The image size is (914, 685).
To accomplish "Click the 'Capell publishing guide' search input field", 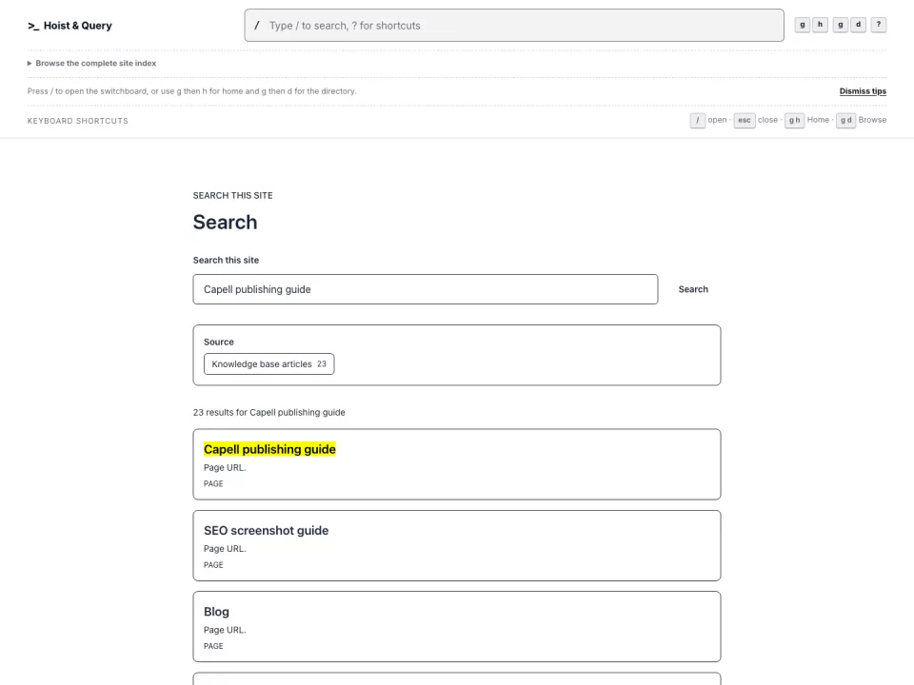I will (426, 289).
